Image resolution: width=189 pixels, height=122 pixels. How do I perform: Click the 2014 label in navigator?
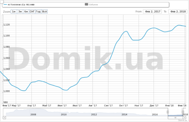124,114
